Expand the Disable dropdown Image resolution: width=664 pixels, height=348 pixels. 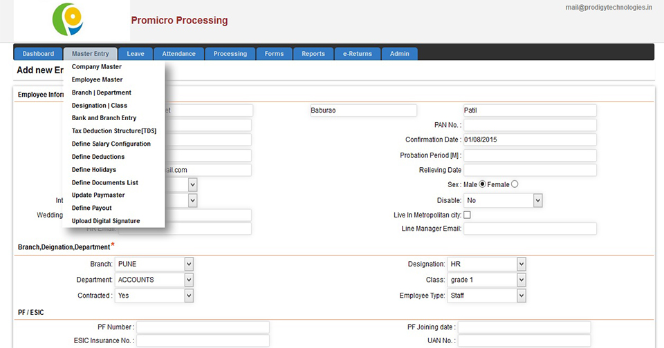click(503, 200)
